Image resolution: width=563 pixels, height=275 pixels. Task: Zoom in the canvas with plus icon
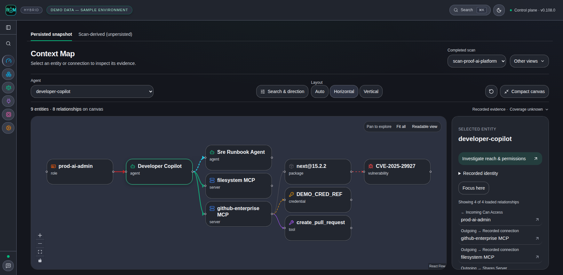point(40,235)
